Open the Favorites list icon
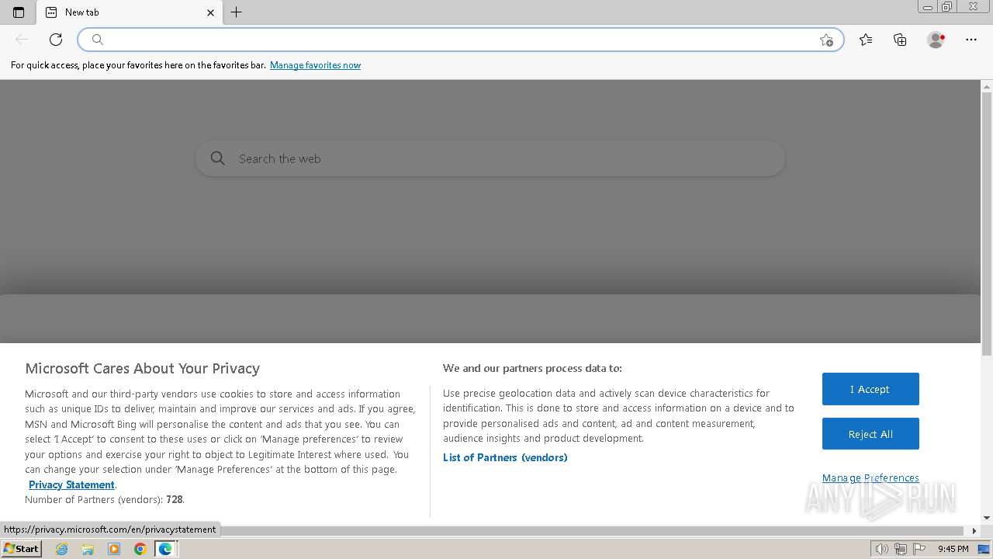 [x=866, y=40]
